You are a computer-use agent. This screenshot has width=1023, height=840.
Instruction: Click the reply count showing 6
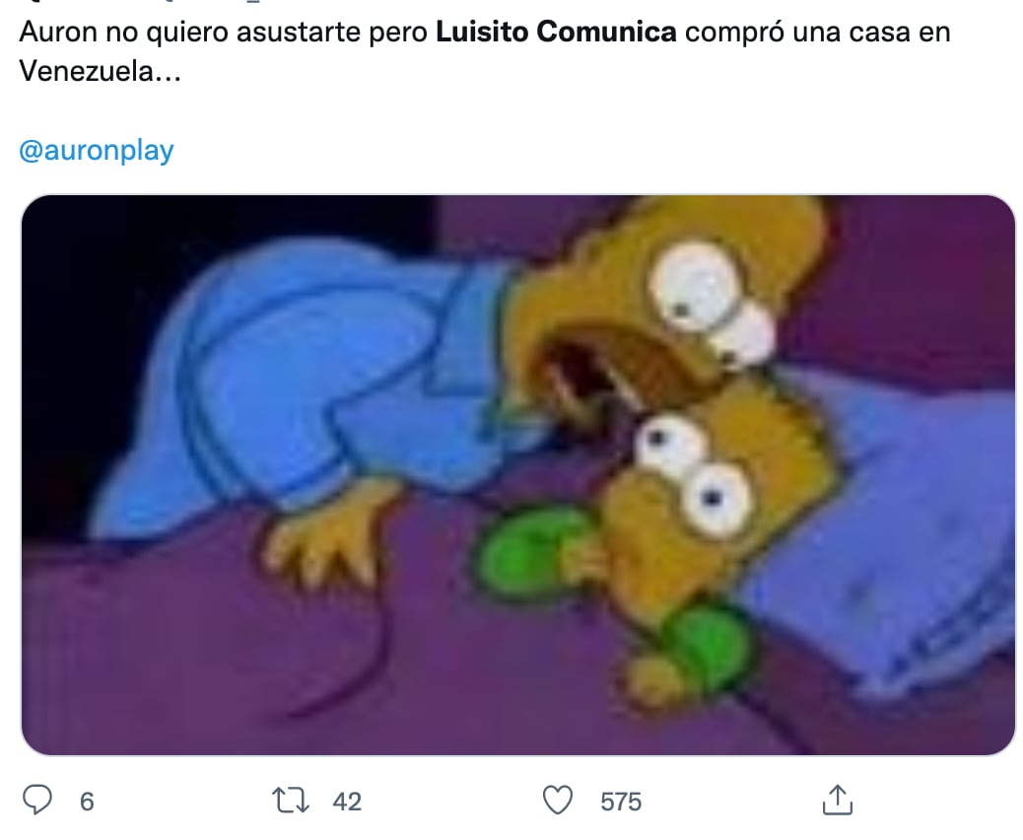click(87, 802)
